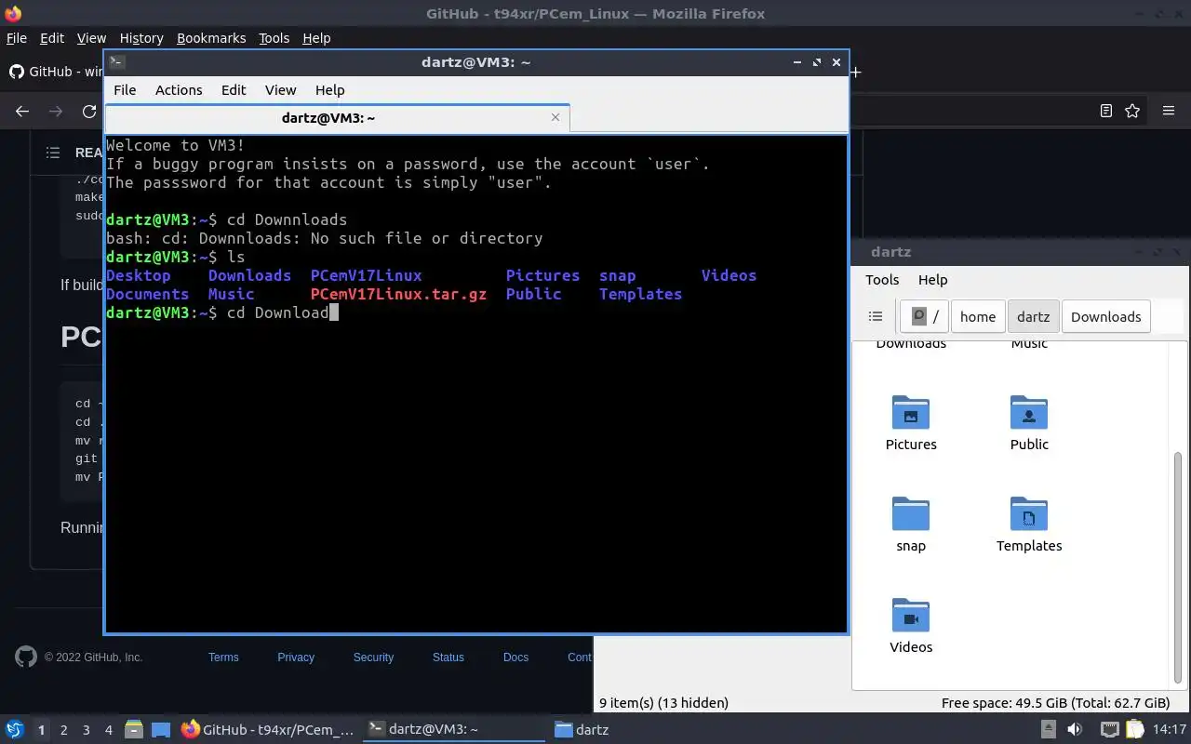Go to Downloads path button
This screenshot has width=1191, height=744.
(x=1105, y=316)
